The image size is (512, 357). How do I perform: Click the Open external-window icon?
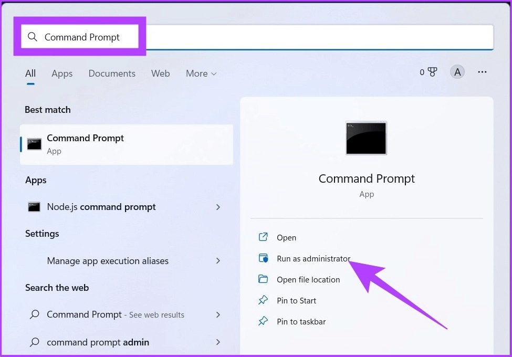[263, 237]
